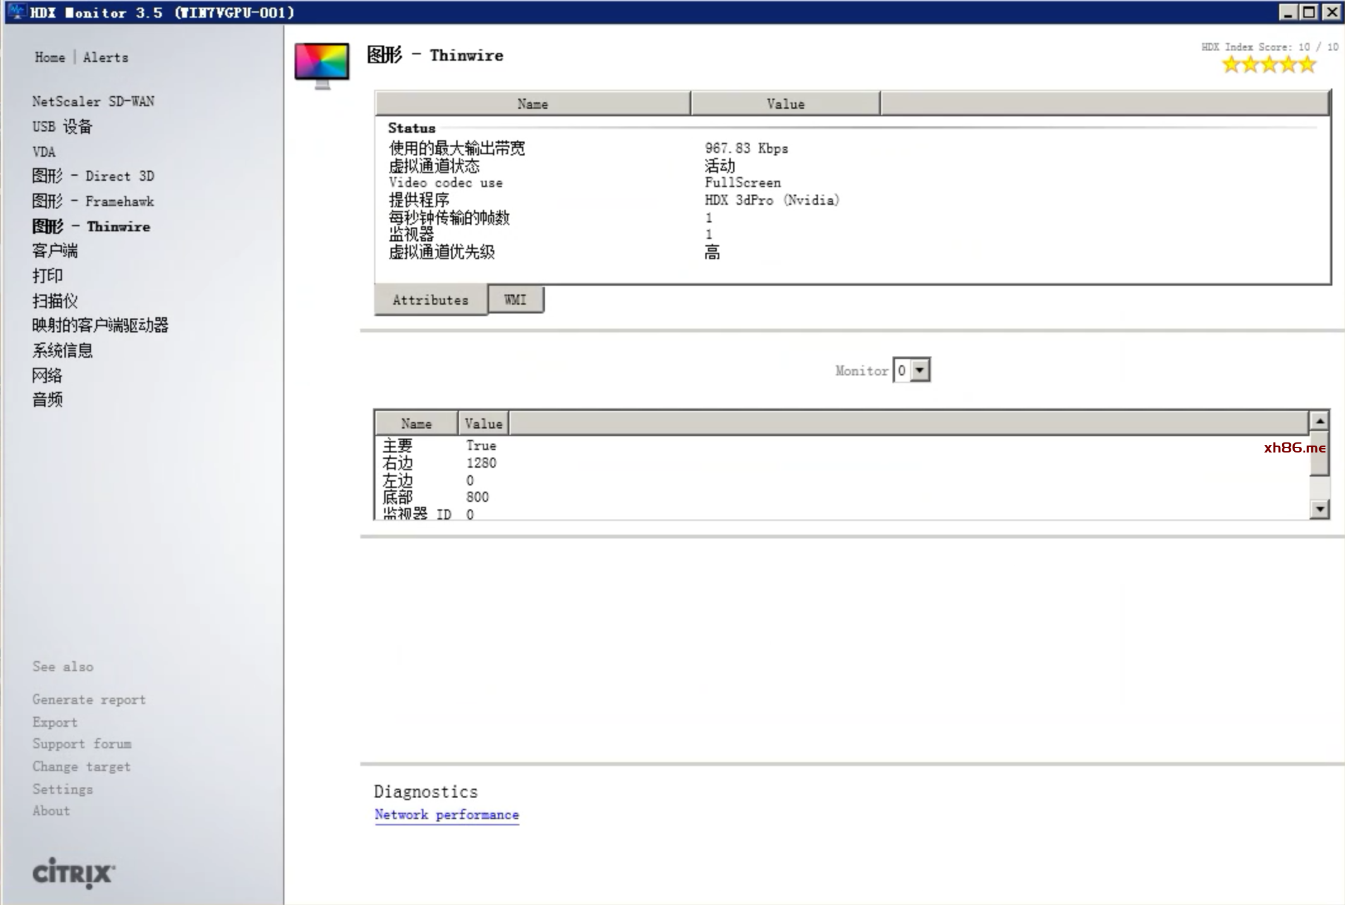Screen dimensions: 1345x905
Task: Click the Name column header in Status table
Action: 533,104
